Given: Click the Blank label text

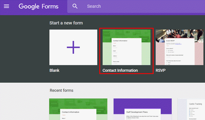Looking at the screenshot, I should click(54, 70).
